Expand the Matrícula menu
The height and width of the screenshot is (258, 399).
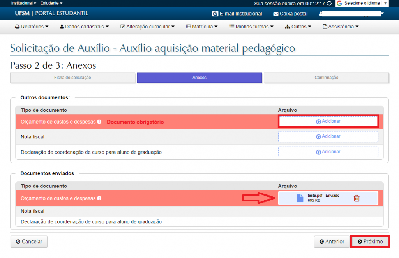point(201,27)
